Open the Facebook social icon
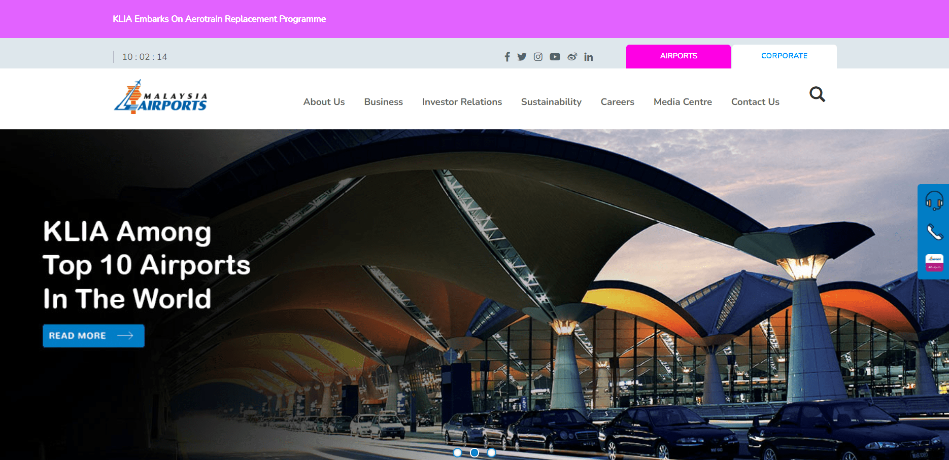This screenshot has width=949, height=460. tap(507, 57)
